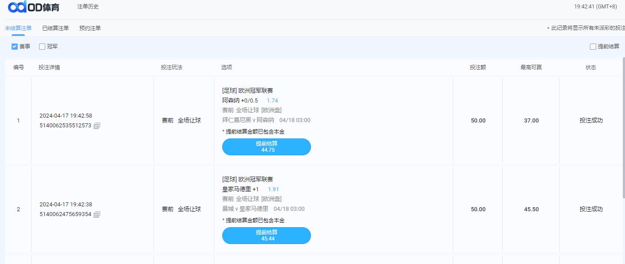
Task: Click row 2 stake amount 50.00
Action: (478, 209)
